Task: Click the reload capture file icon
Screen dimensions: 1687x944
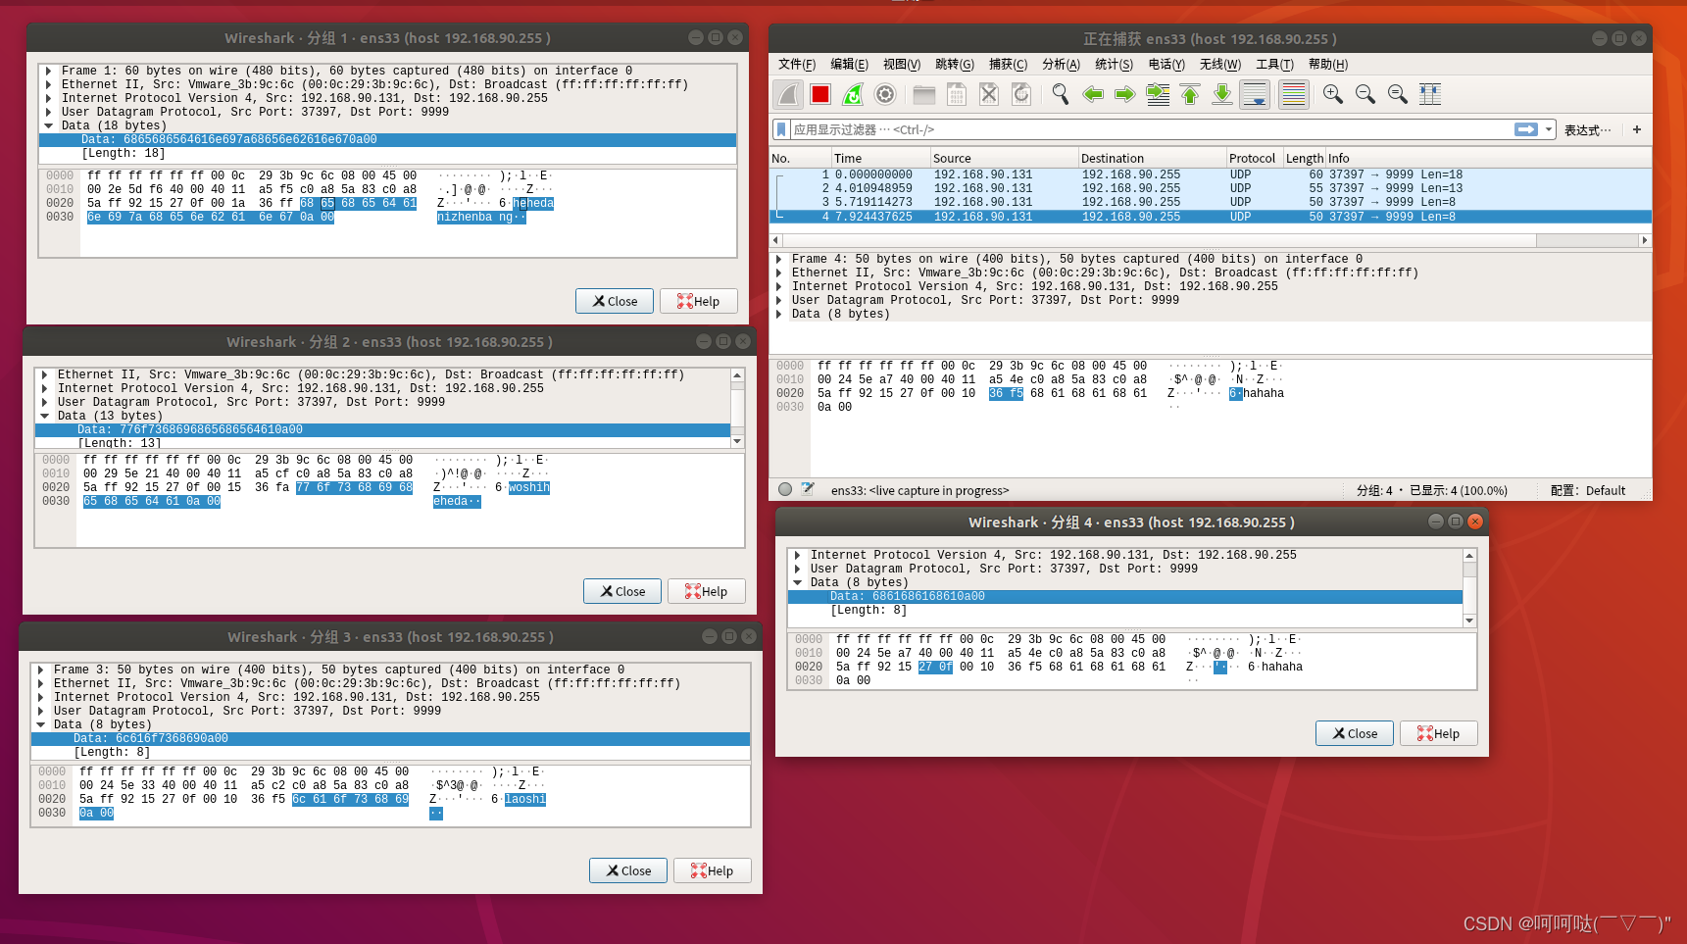Action: [1021, 94]
